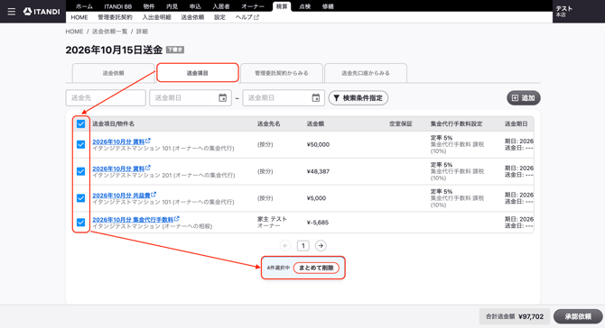The image size is (605, 328).
Task: Switch to 管理委託契約からみる tab
Action: 281,73
